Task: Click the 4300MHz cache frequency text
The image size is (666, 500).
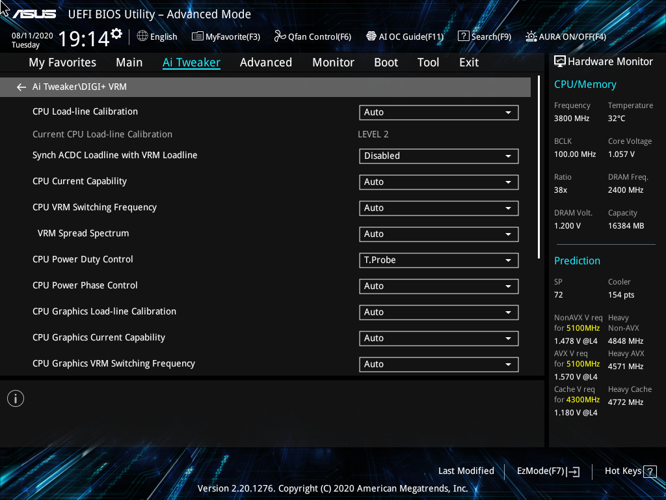Action: click(583, 400)
